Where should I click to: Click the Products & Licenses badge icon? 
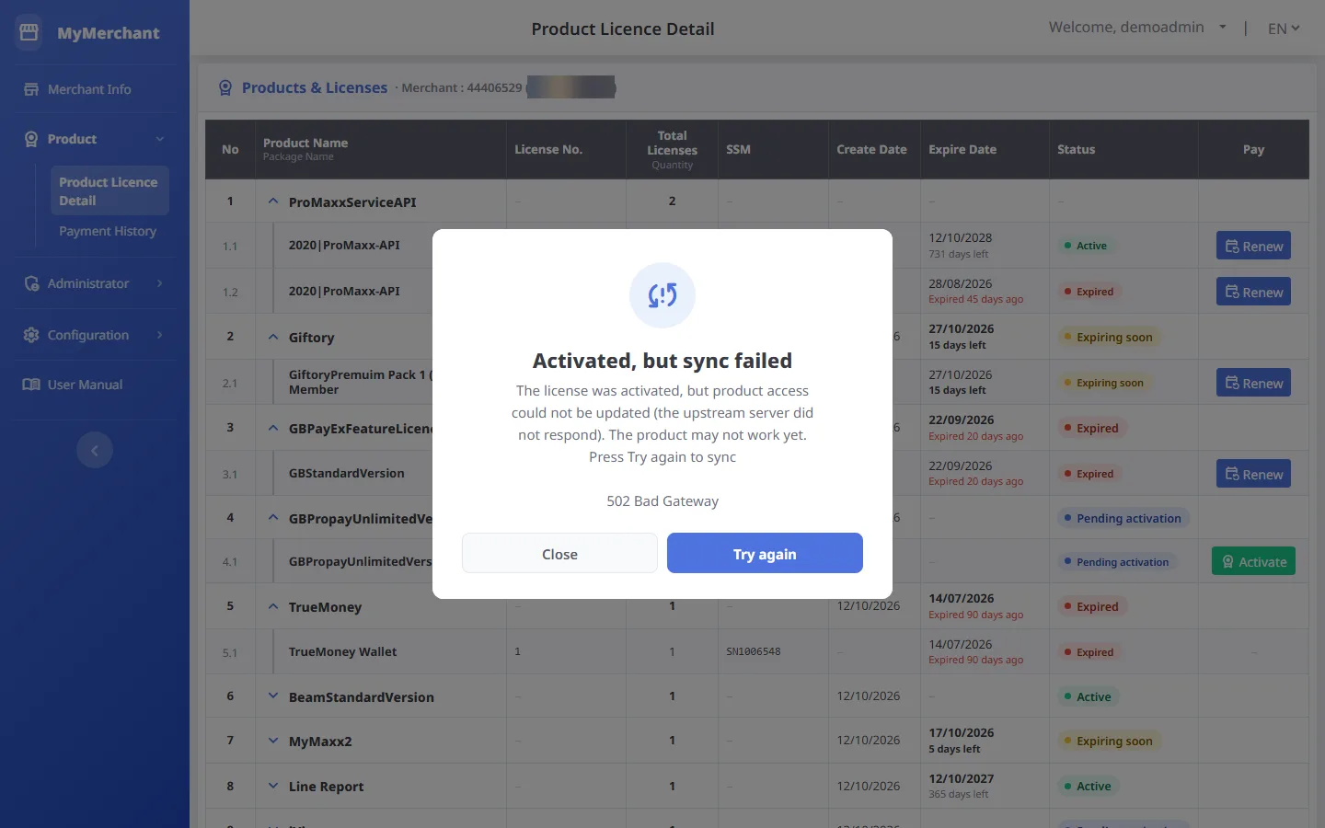(225, 88)
